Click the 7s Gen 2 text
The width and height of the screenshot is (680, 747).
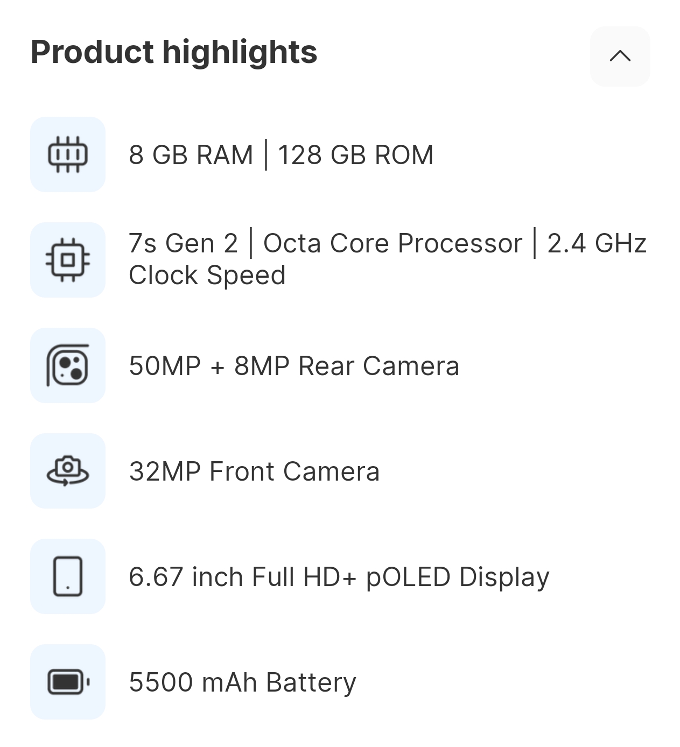pyautogui.click(x=183, y=243)
